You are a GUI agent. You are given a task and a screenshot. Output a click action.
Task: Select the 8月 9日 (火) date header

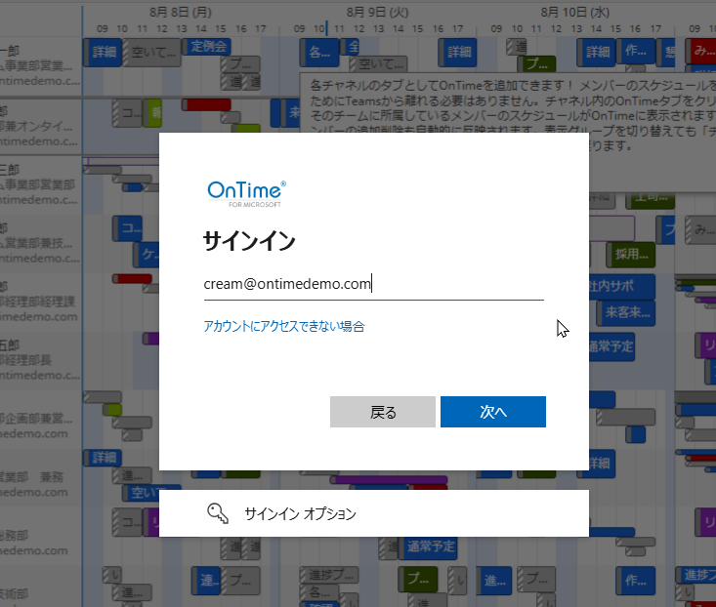[x=378, y=12]
